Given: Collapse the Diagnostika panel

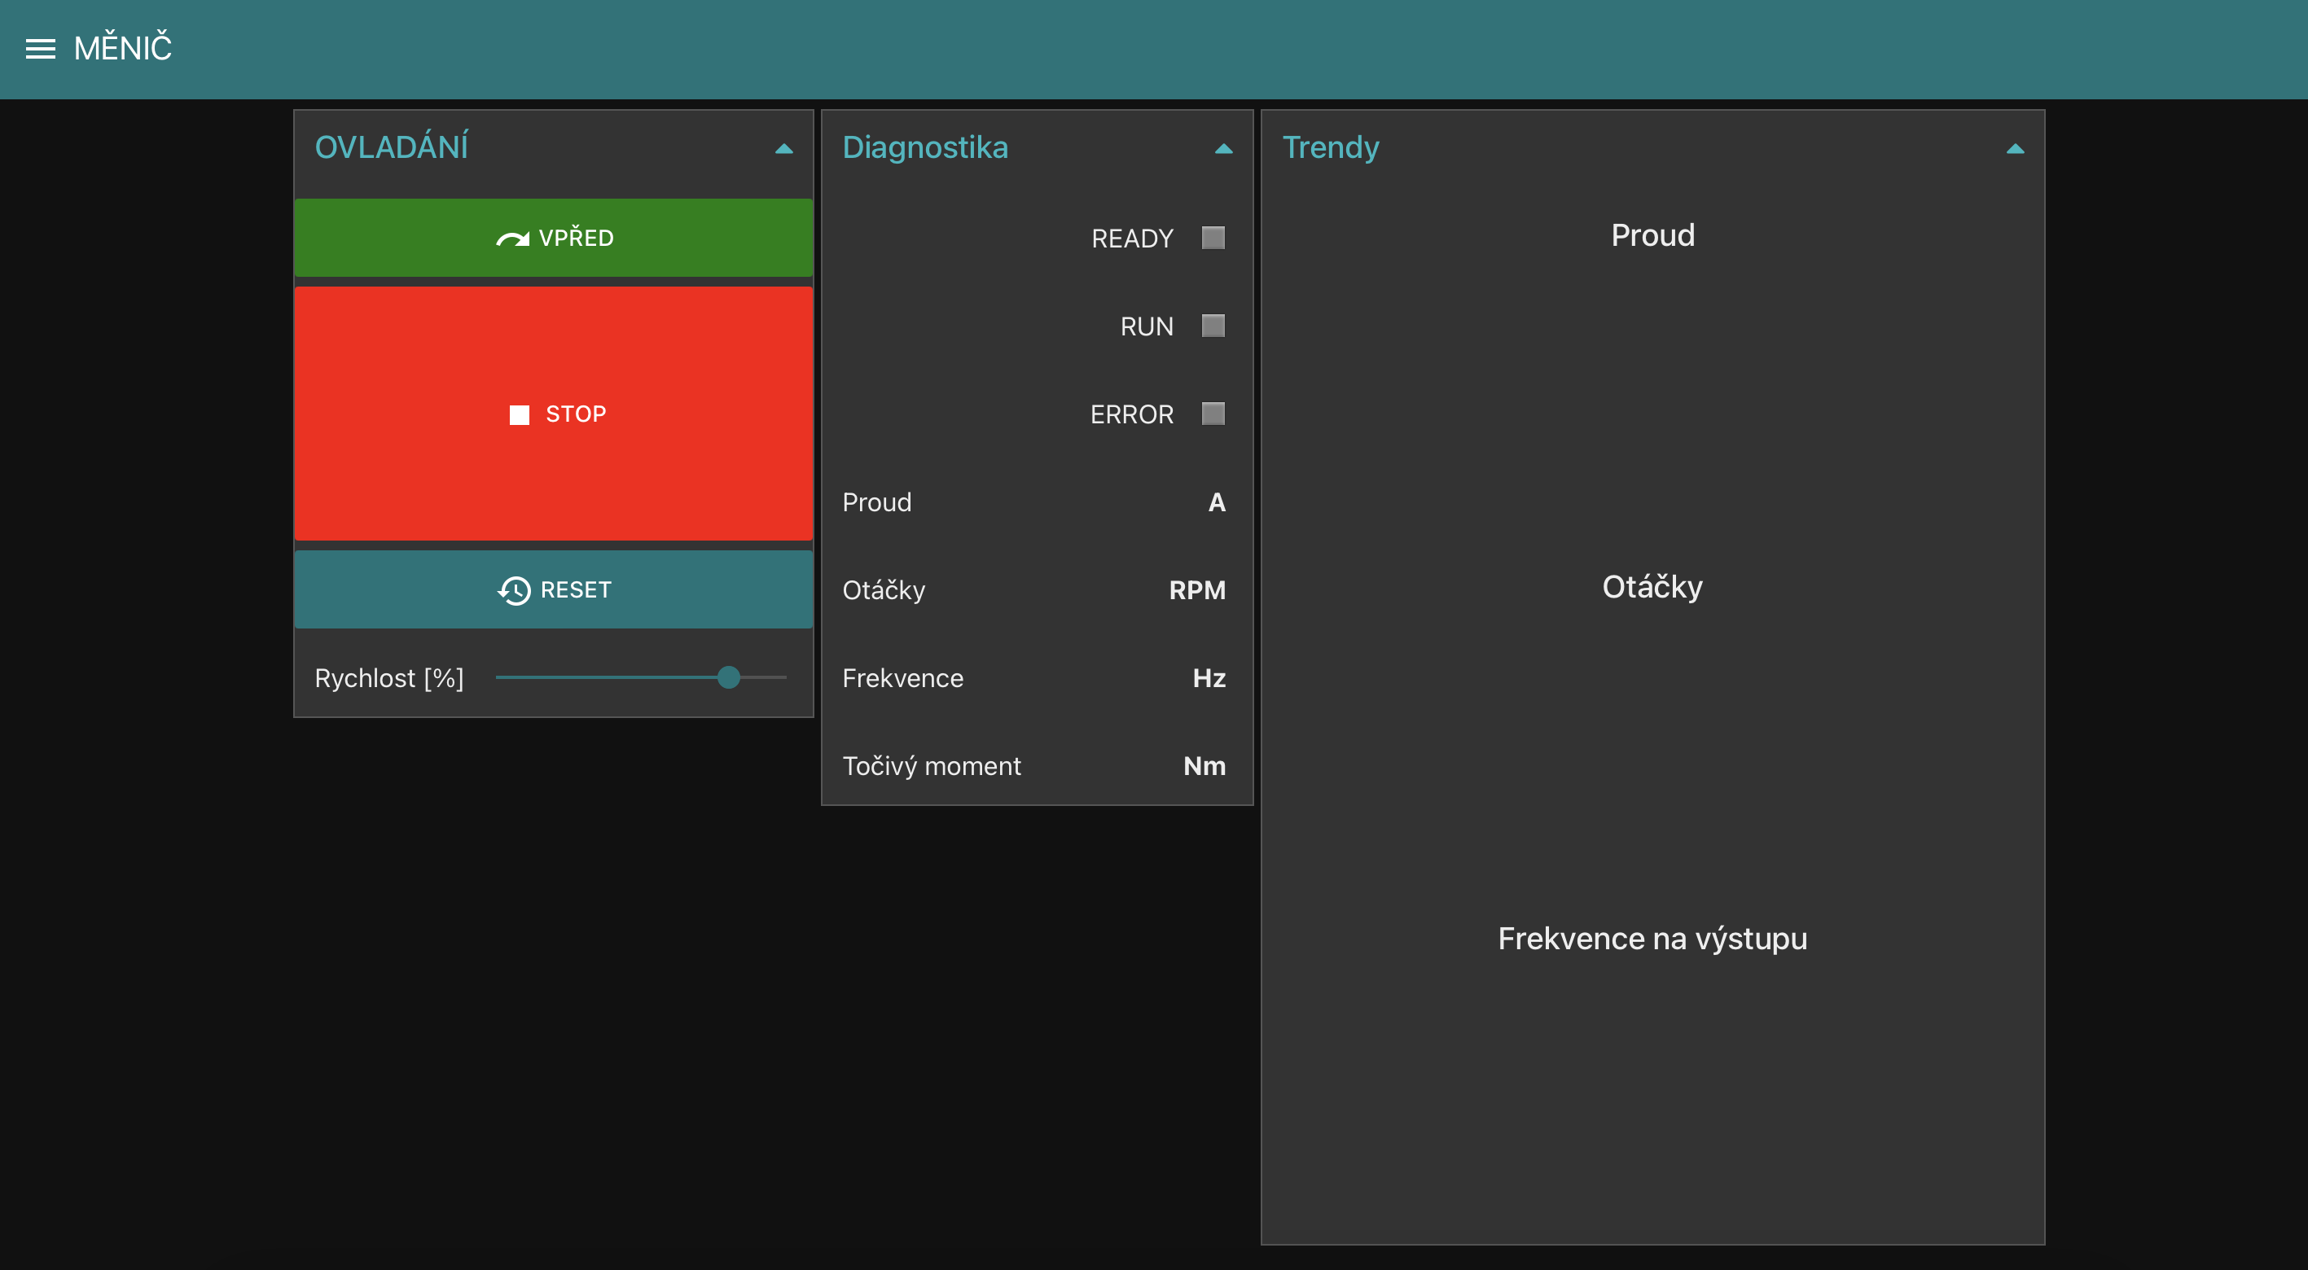Looking at the screenshot, I should coord(1223,149).
